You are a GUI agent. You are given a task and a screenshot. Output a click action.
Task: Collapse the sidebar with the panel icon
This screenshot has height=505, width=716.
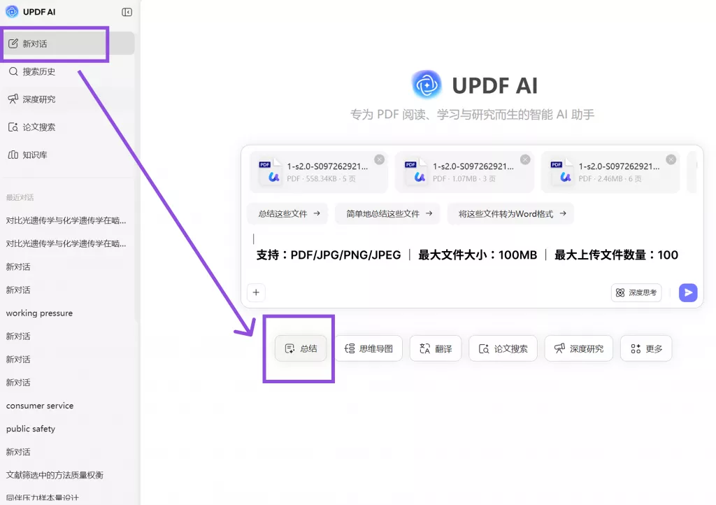tap(127, 13)
